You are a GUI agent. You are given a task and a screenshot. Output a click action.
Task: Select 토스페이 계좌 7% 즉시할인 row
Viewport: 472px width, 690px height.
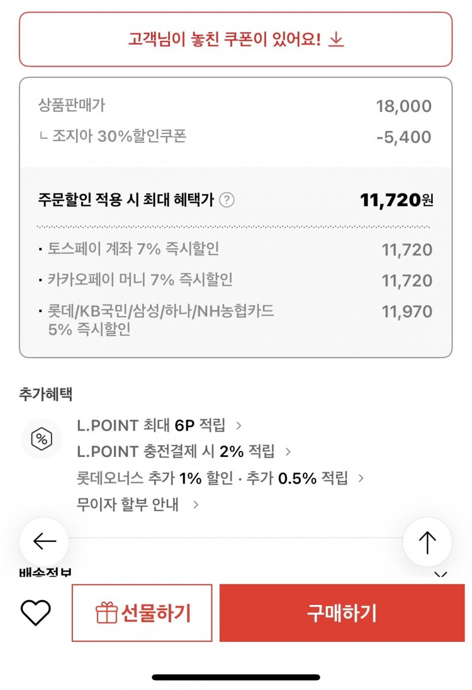pyautogui.click(x=235, y=249)
